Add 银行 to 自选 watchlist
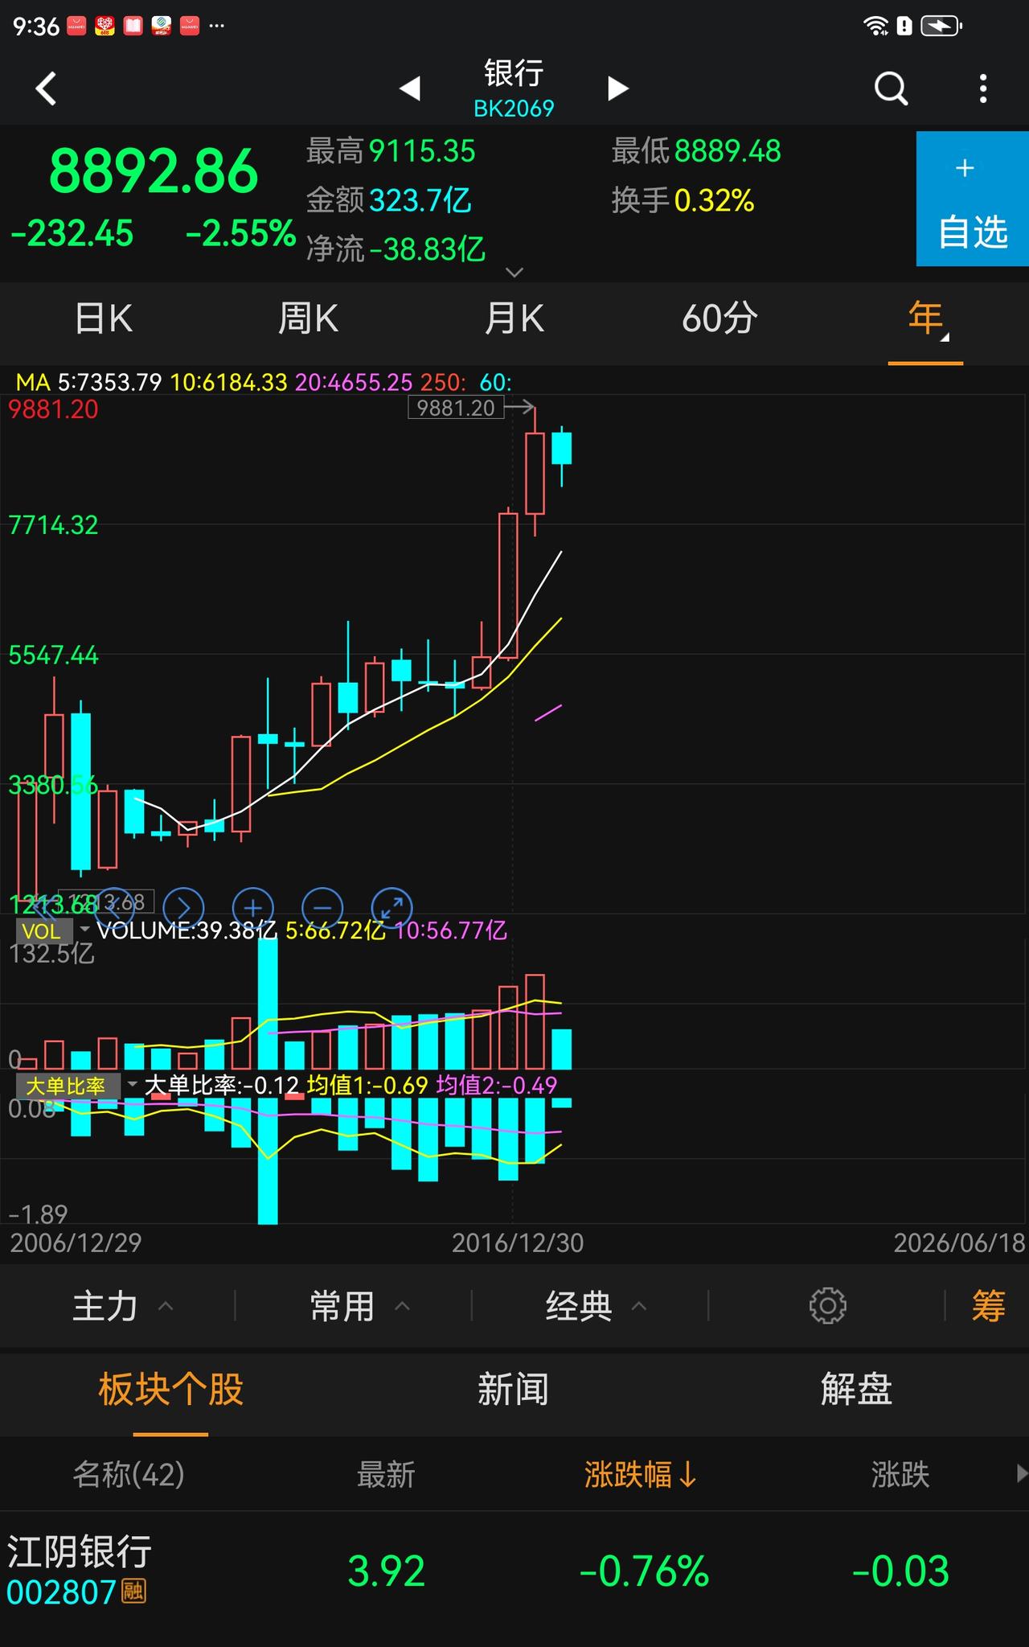1029x1647 pixels. pos(973,199)
